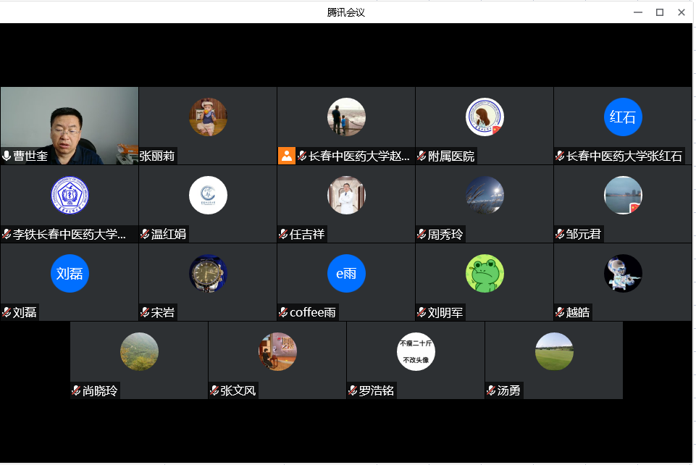Viewport: 696px width, 465px height.
Task: Maximize the 腾讯会议 window
Action: coord(660,12)
